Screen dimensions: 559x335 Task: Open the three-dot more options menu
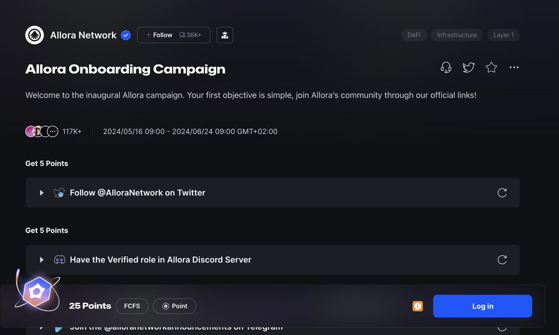tap(514, 67)
